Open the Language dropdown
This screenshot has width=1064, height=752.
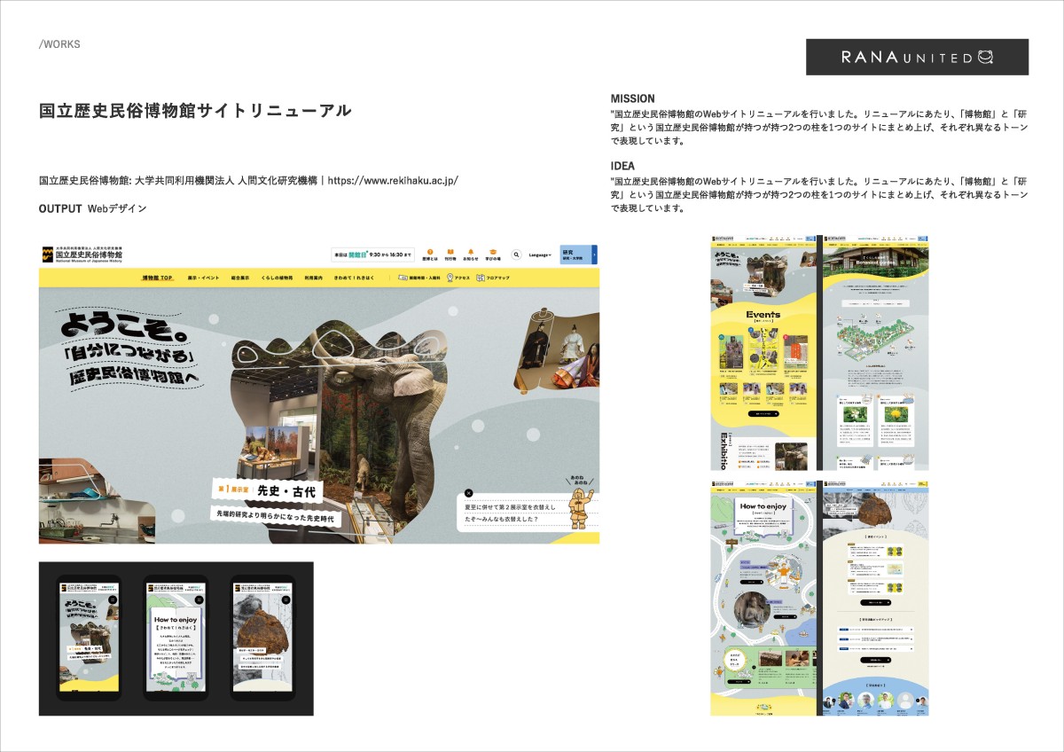540,255
